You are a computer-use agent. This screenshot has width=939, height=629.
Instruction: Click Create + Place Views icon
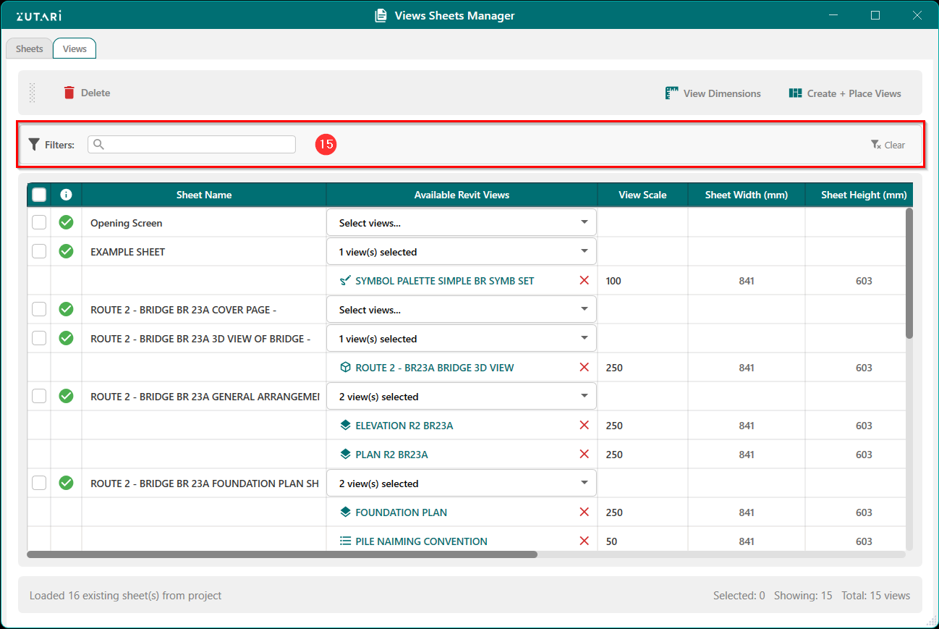[795, 93]
